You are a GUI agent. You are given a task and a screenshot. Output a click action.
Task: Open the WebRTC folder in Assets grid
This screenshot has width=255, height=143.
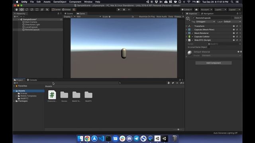click(x=88, y=96)
